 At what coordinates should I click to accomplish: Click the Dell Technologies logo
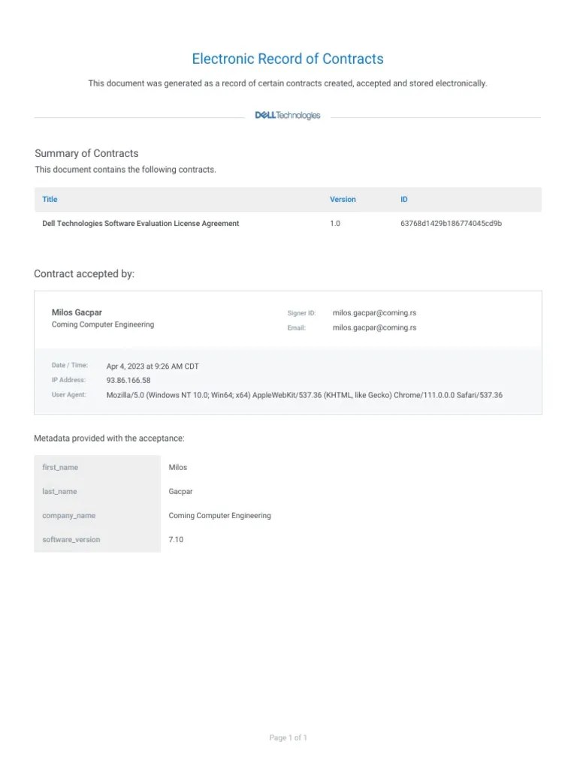tap(288, 115)
